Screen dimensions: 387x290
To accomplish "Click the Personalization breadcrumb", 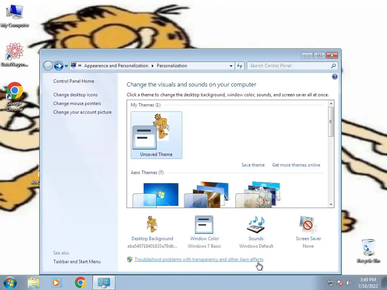I will pos(172,66).
